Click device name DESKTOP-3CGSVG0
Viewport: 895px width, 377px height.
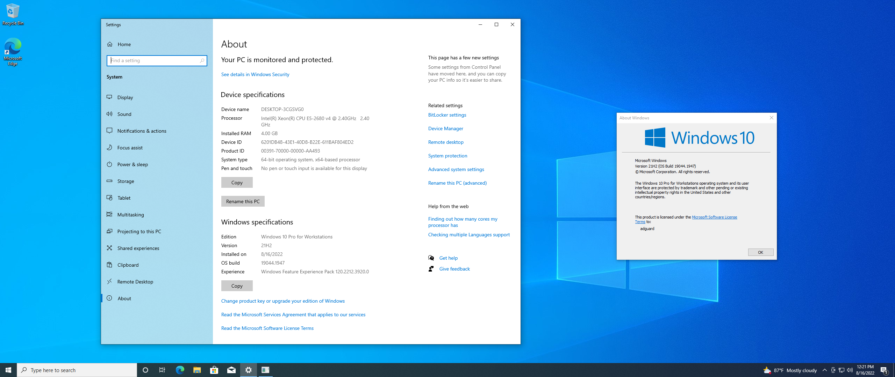click(282, 109)
